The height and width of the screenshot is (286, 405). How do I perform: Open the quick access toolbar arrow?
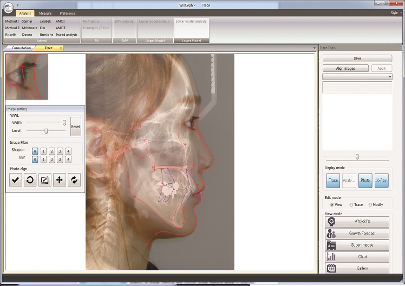[18, 5]
